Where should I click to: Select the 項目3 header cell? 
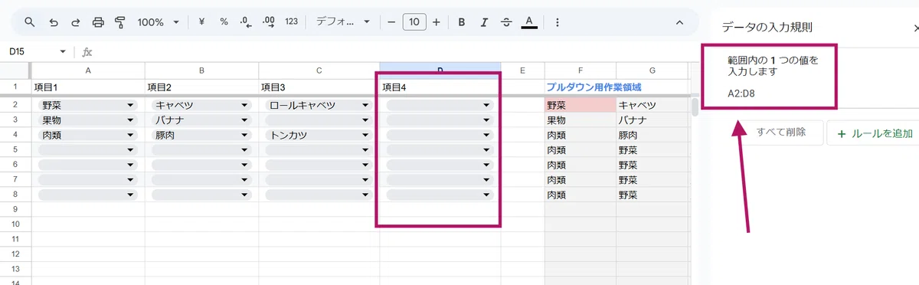pyautogui.click(x=319, y=87)
